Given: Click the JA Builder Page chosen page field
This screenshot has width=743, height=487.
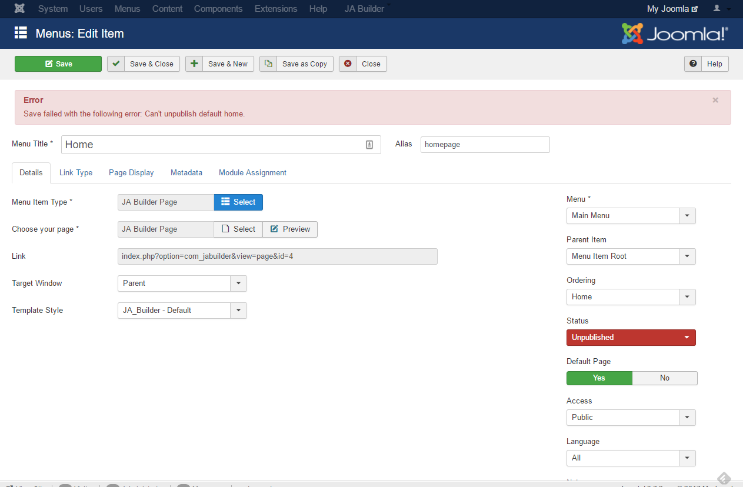Looking at the screenshot, I should click(x=166, y=229).
